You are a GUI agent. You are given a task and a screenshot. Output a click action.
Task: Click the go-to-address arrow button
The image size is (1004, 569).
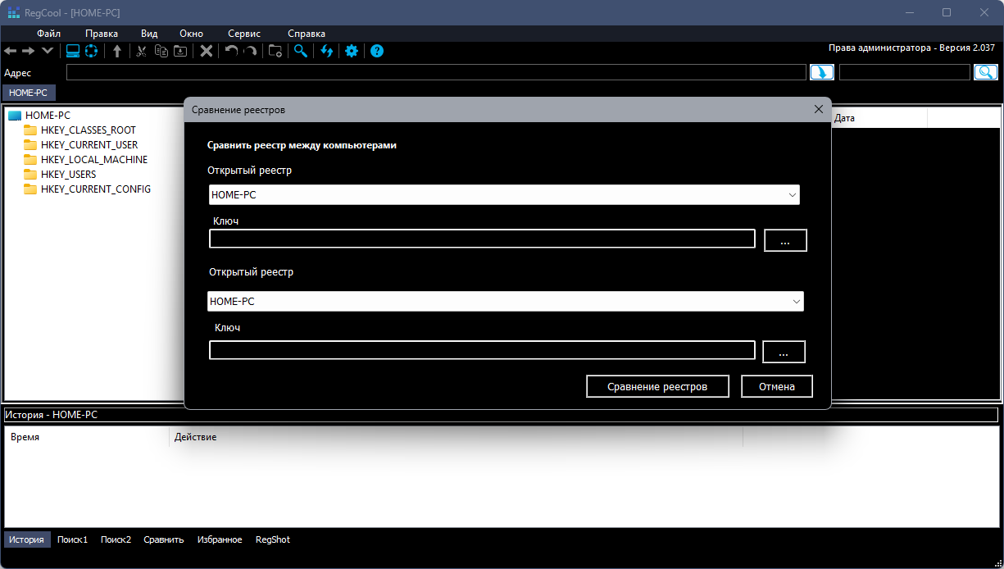click(822, 72)
